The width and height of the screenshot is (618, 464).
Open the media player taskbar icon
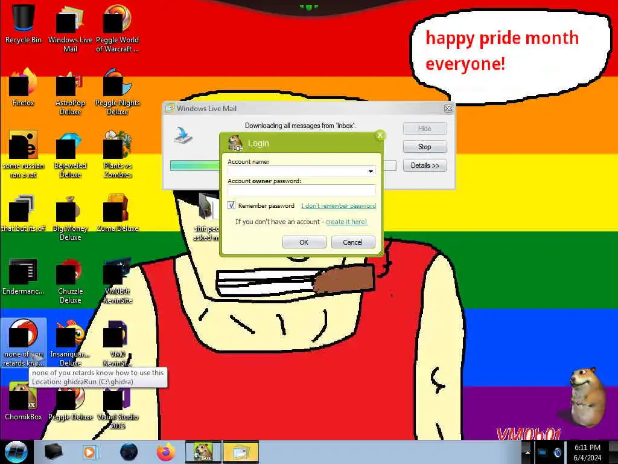tap(90, 452)
